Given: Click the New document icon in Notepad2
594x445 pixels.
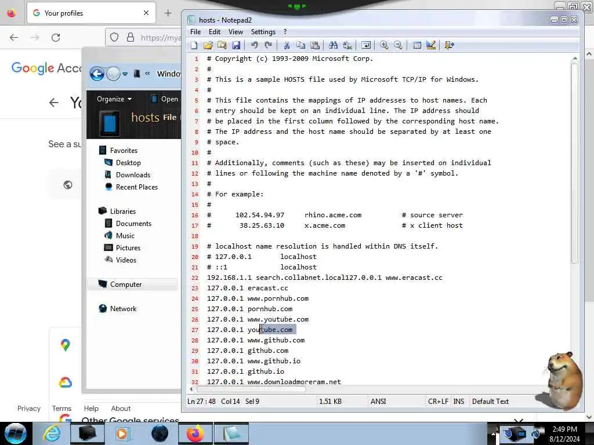Looking at the screenshot, I should [194, 45].
